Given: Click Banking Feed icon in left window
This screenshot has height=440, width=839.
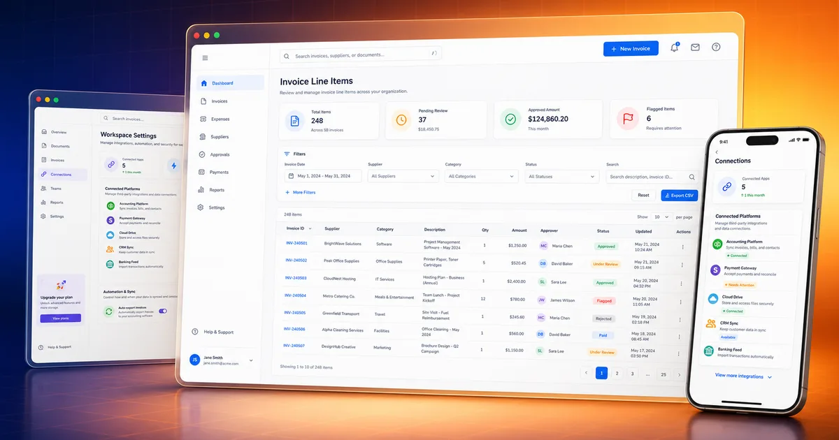Looking at the screenshot, I should click(110, 264).
